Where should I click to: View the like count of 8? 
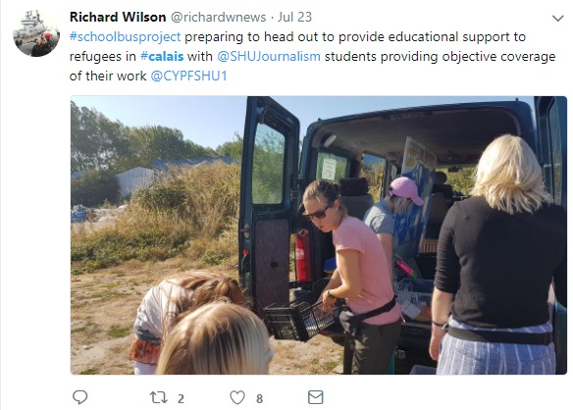(259, 398)
